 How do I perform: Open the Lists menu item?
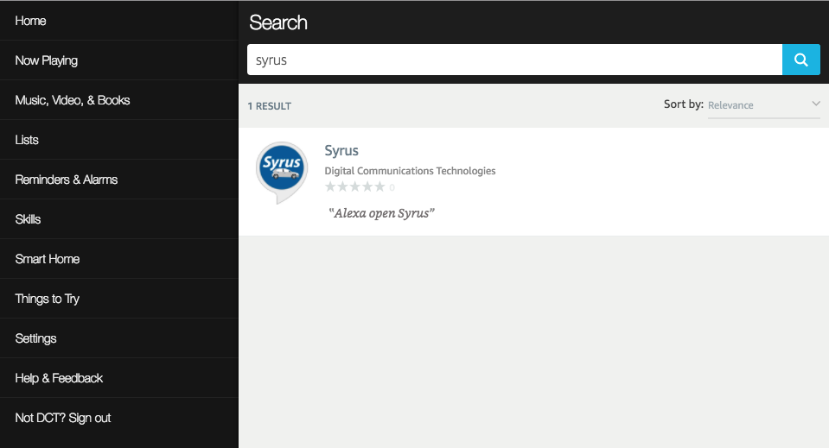click(x=27, y=140)
